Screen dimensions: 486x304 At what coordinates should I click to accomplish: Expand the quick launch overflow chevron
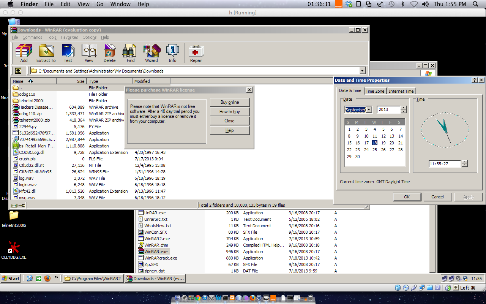(x=57, y=278)
